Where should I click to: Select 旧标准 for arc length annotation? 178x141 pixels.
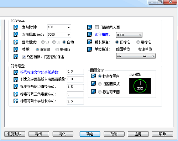tap(117, 42)
